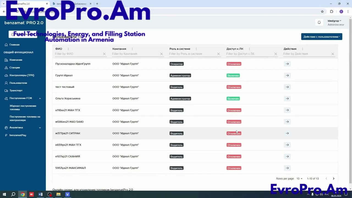Clear the Действия filter with X
The width and height of the screenshot is (352, 198).
[x=332, y=54]
